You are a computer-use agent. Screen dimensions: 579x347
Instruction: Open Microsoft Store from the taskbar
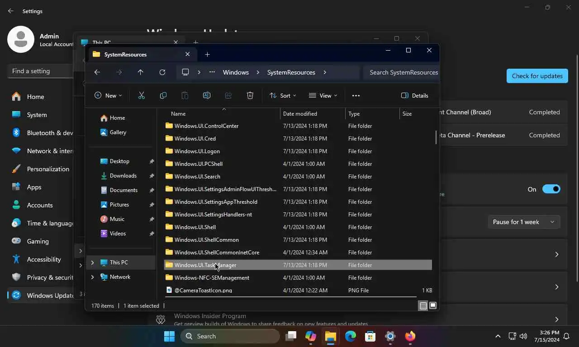coord(370,336)
